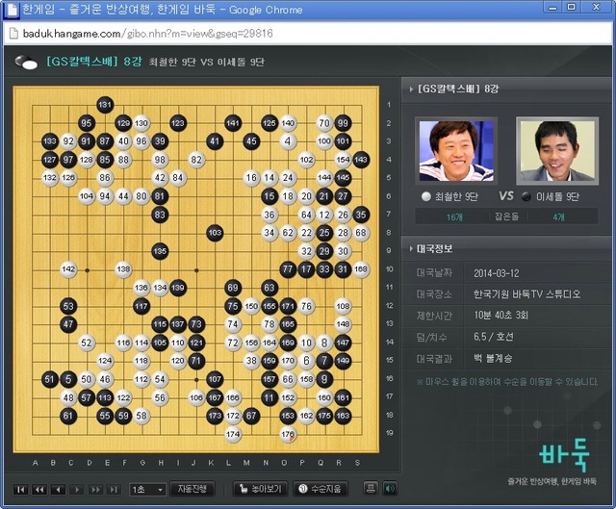Viewport: 616px width, 509px height.
Task: Click the last move, white stone 176
Action: click(x=288, y=434)
